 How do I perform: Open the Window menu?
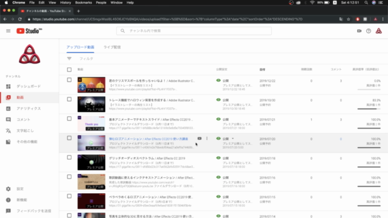click(x=116, y=2)
